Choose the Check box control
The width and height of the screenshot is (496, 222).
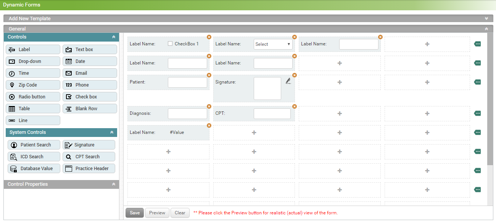tap(90, 97)
